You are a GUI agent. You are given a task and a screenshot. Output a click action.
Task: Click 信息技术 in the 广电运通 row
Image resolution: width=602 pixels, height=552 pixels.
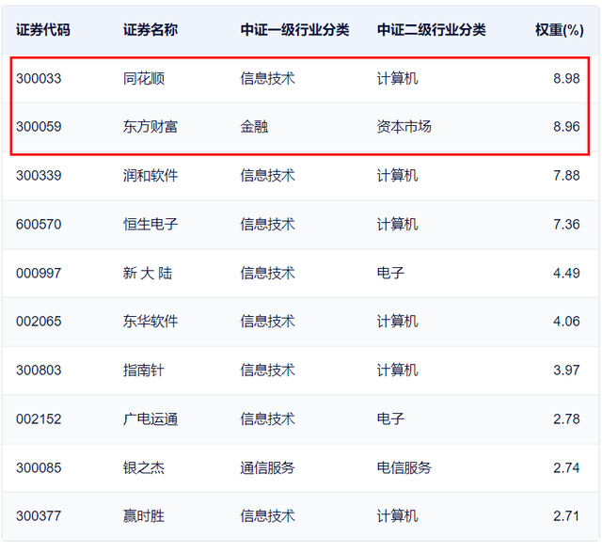point(267,419)
